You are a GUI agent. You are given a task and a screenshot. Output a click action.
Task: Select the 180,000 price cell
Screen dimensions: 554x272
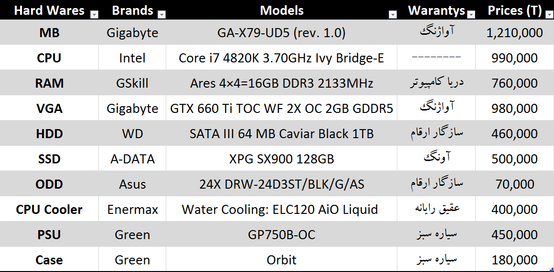[514, 260]
